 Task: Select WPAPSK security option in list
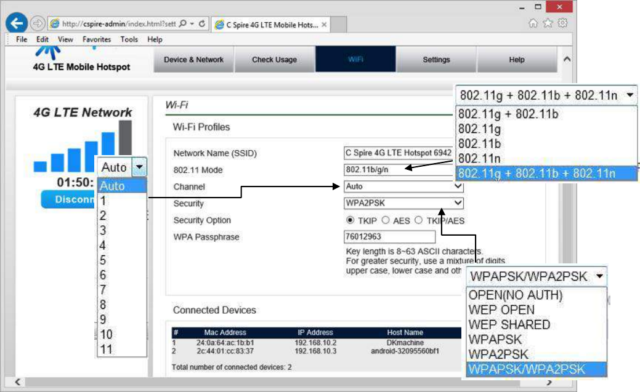(537, 339)
